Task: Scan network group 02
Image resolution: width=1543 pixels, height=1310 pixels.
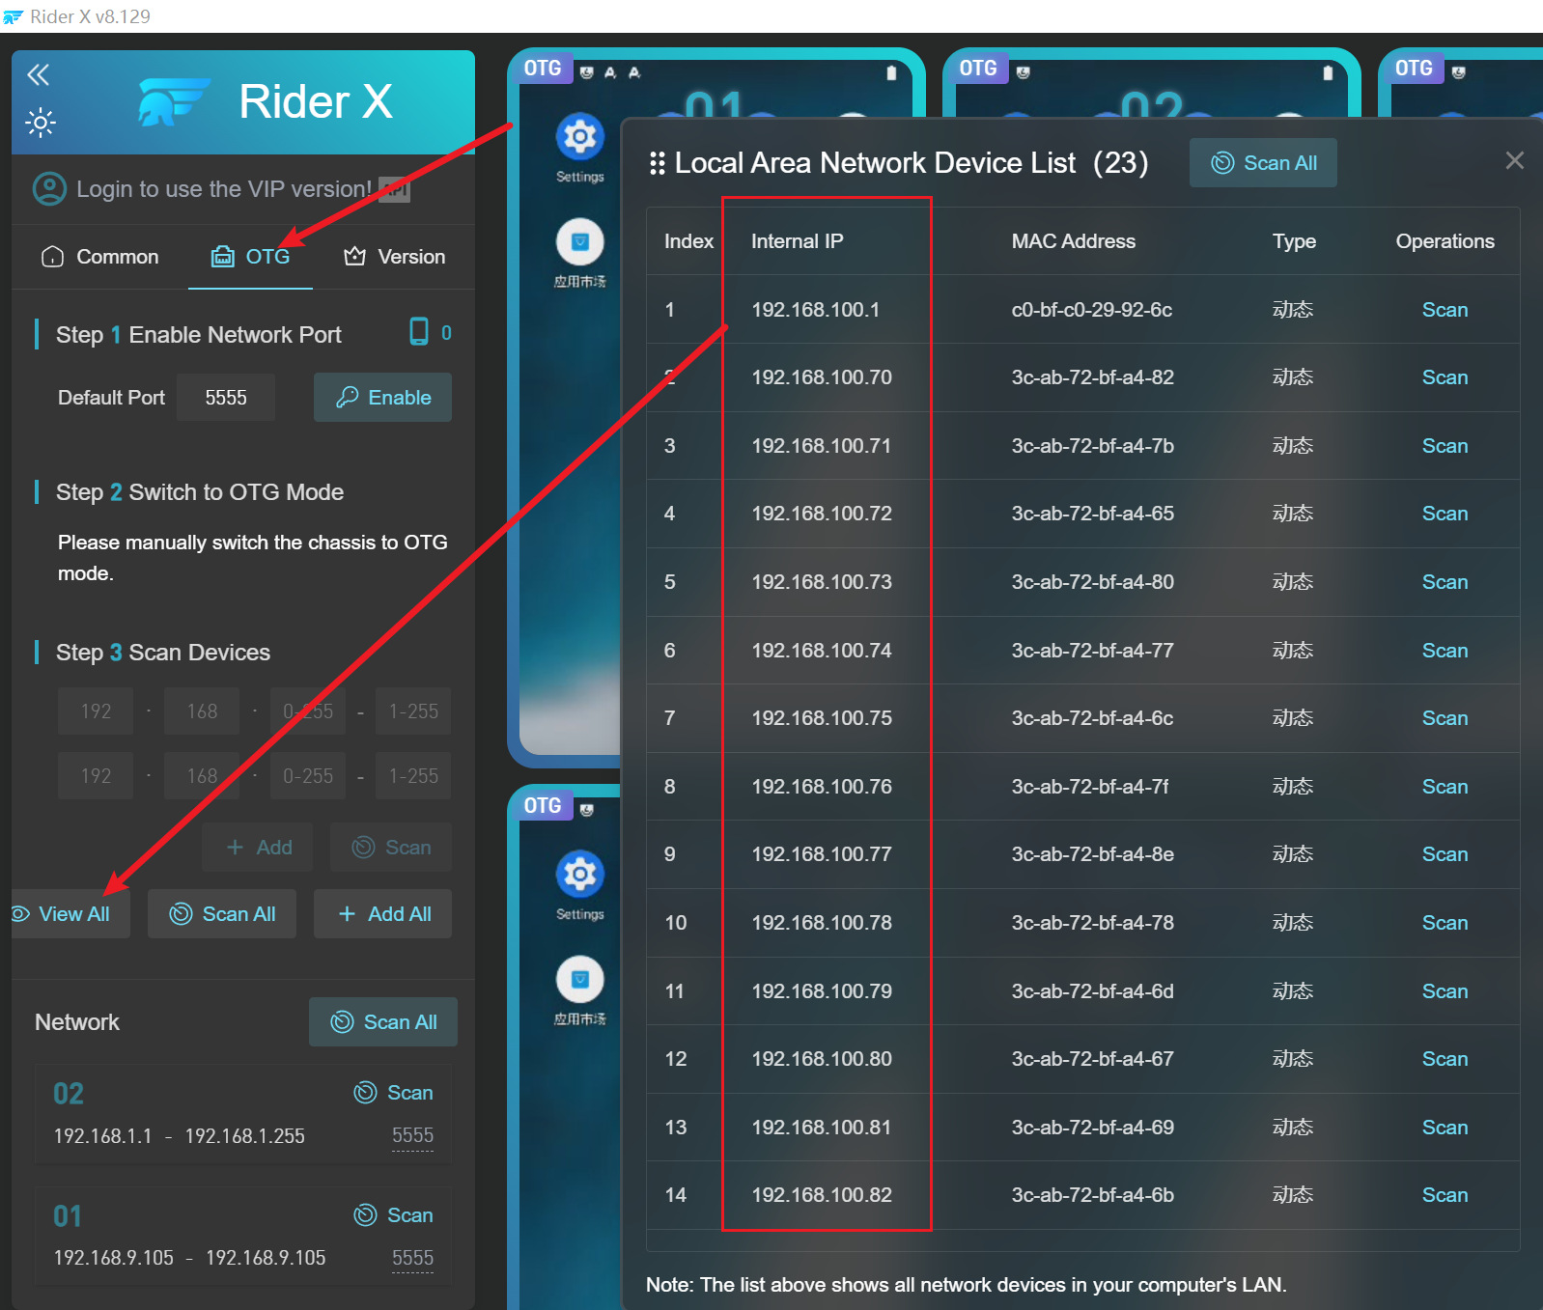Action: (393, 1093)
